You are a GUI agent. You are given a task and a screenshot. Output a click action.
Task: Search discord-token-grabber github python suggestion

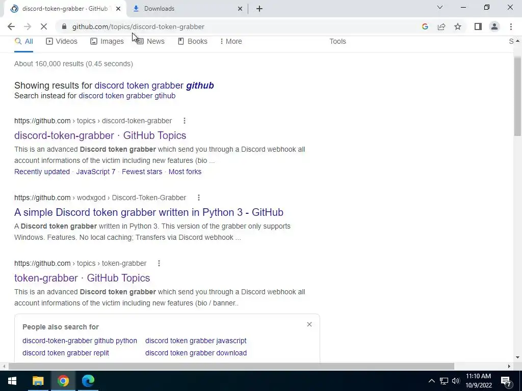(80, 341)
